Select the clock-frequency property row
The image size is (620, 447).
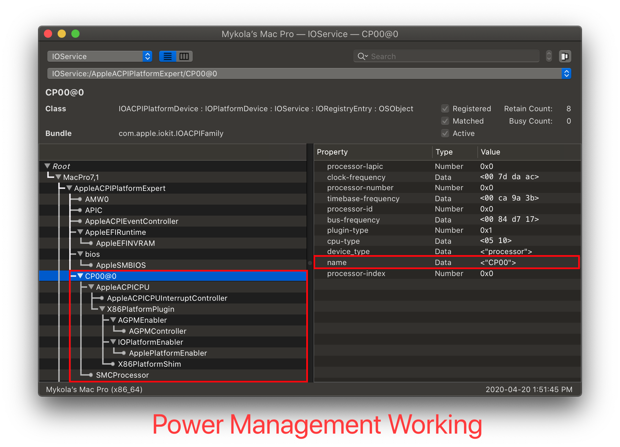click(356, 177)
